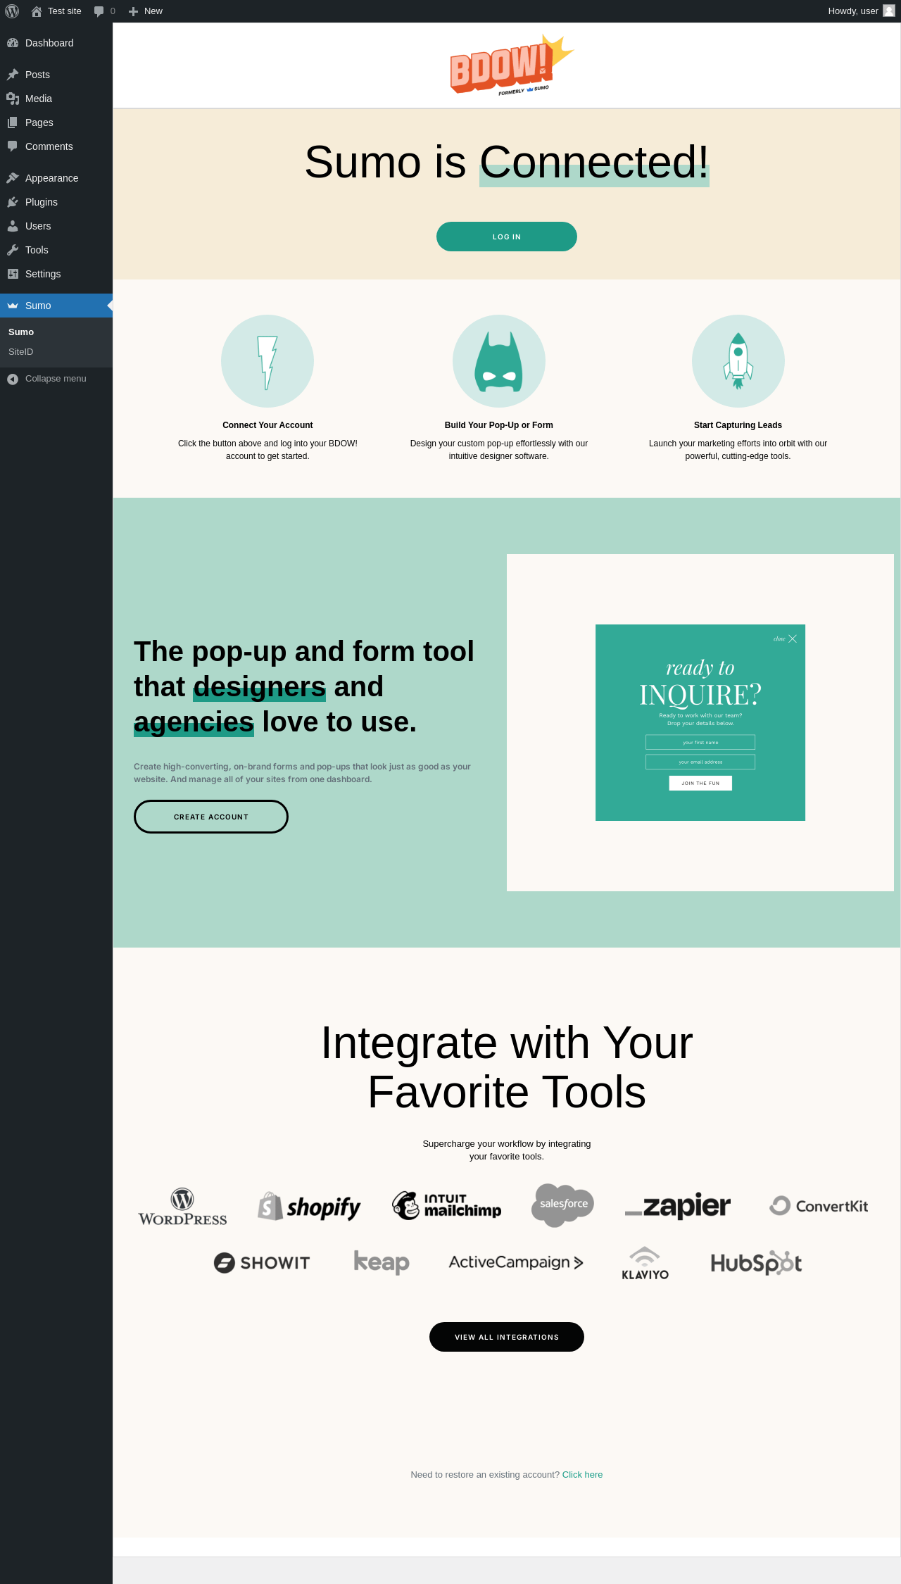Click the Intuit Mailchimp logo
Image resolution: width=901 pixels, height=1584 pixels.
[x=447, y=1205]
